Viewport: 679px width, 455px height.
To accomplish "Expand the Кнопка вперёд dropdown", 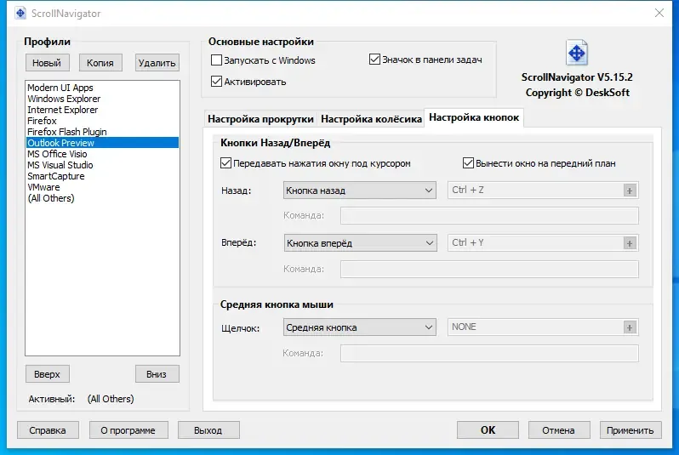I will point(359,243).
